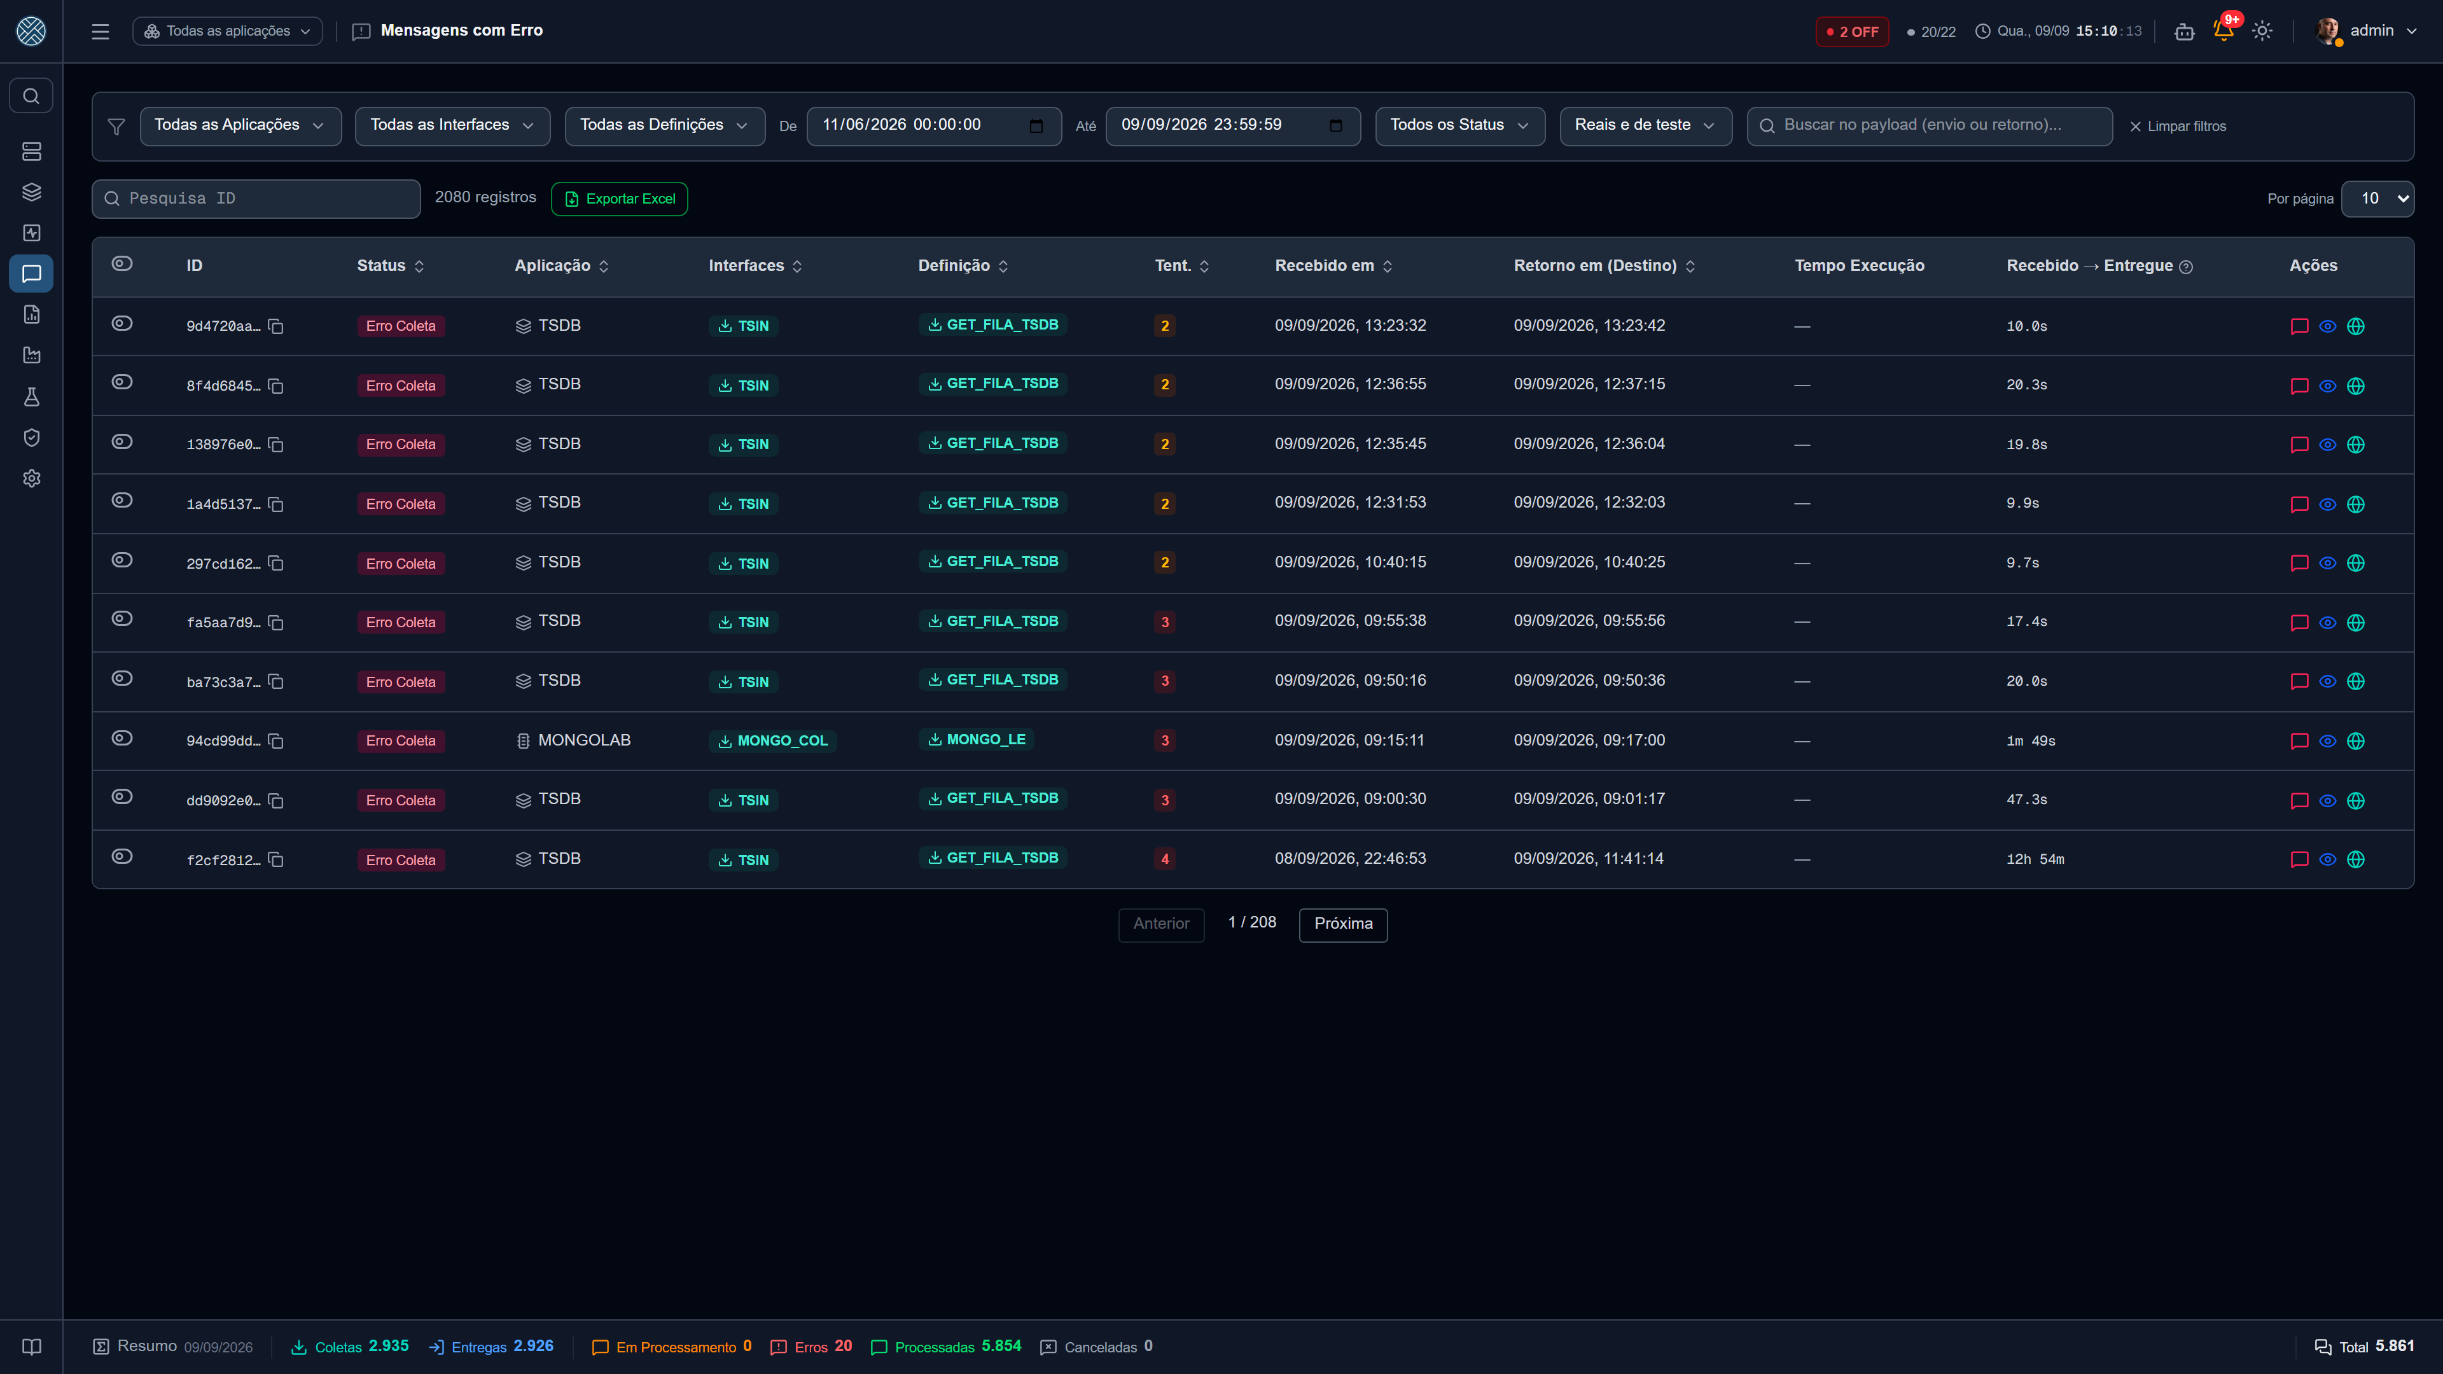Click the sidebar search icon
The height and width of the screenshot is (1374, 2443).
click(31, 96)
